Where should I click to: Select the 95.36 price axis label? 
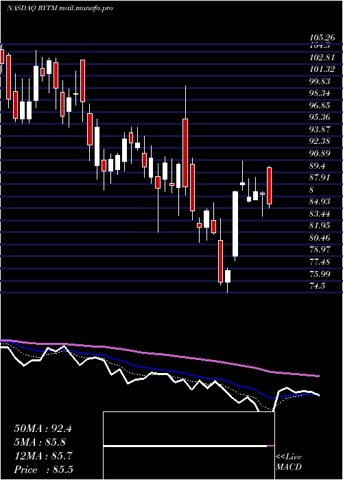tap(320, 117)
